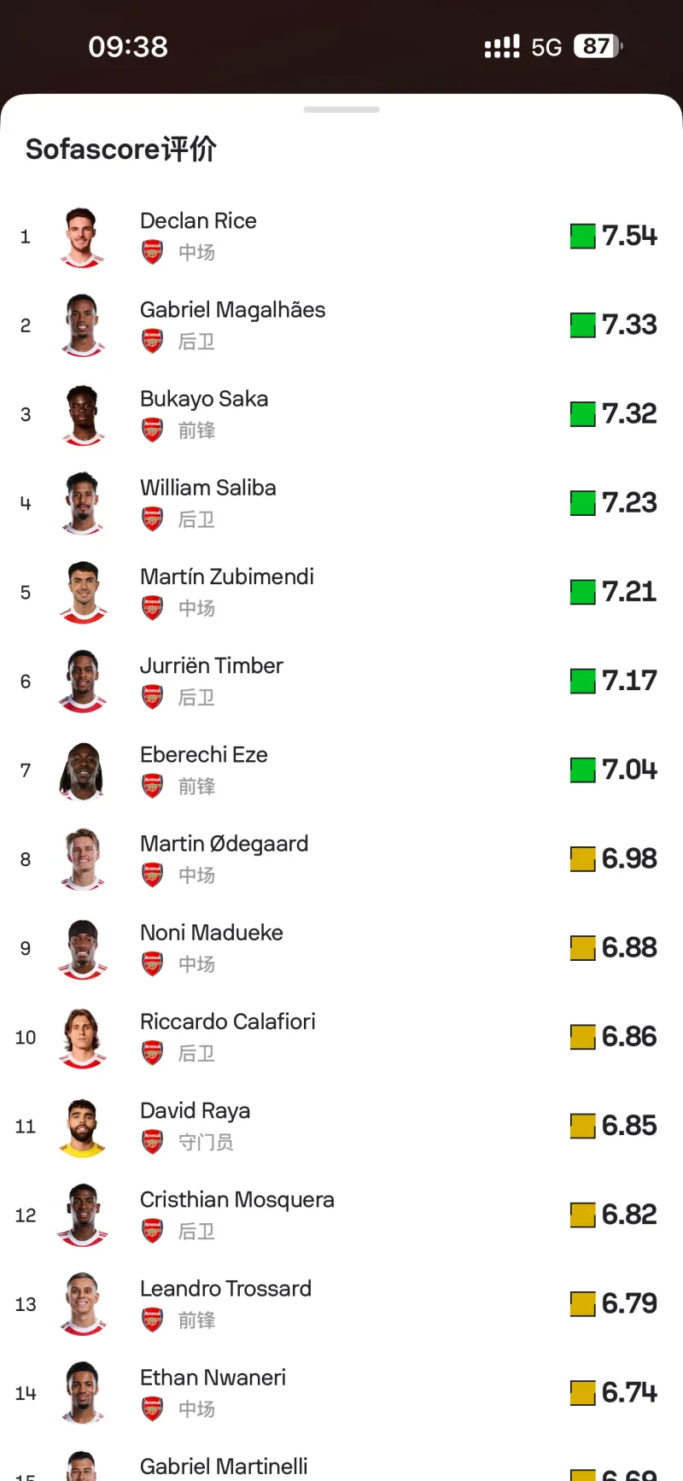
Task: Tap the battery level indicator
Action: [x=598, y=46]
